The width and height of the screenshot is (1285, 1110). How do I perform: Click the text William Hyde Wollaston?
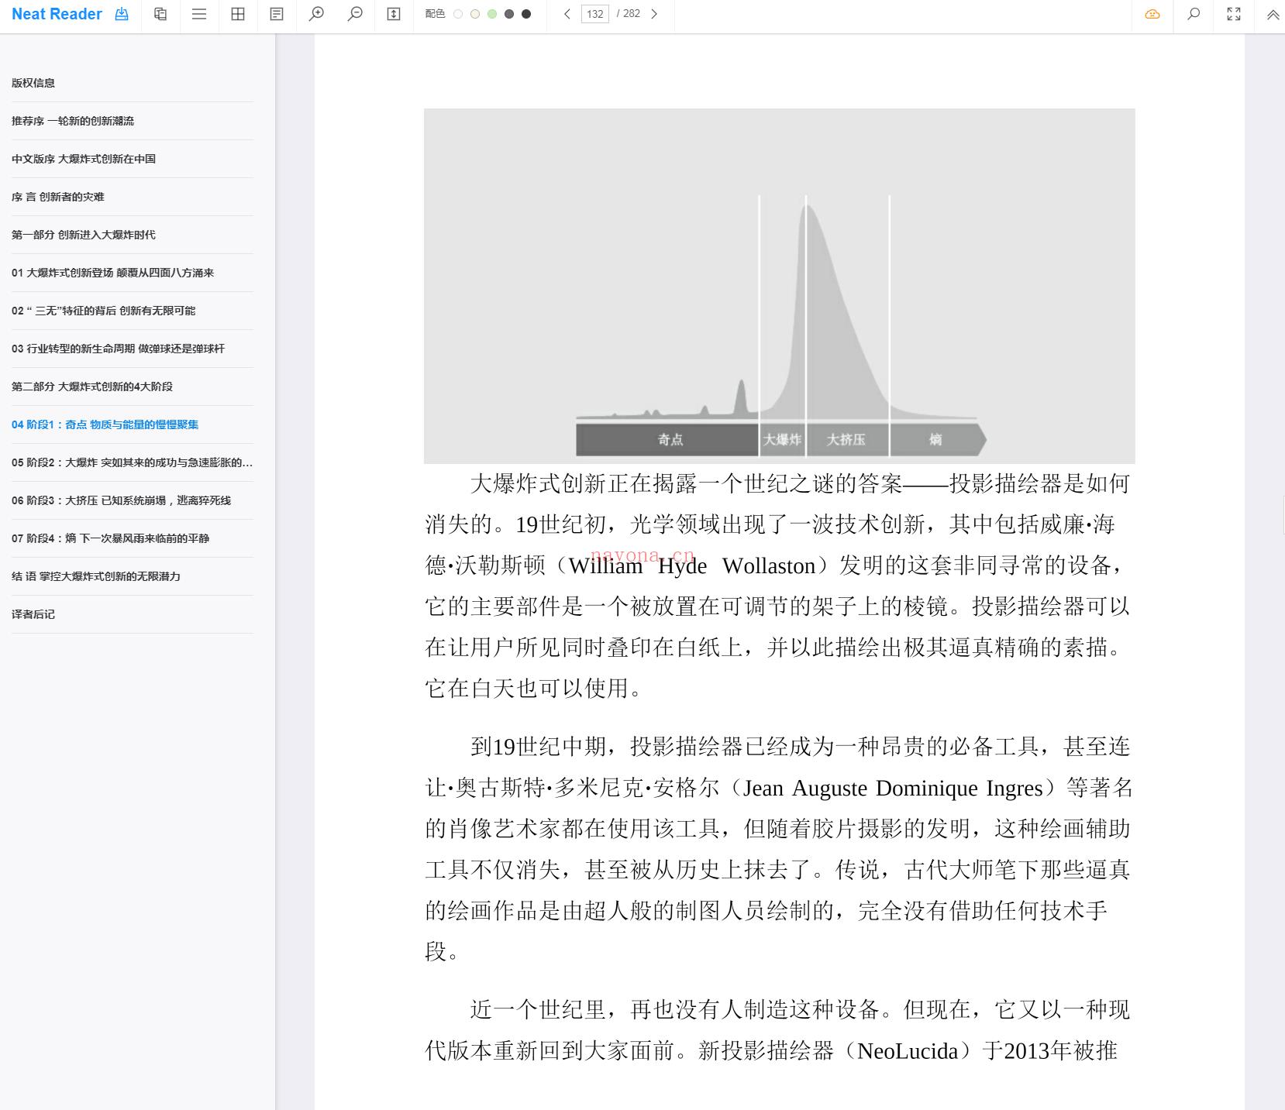click(x=692, y=566)
